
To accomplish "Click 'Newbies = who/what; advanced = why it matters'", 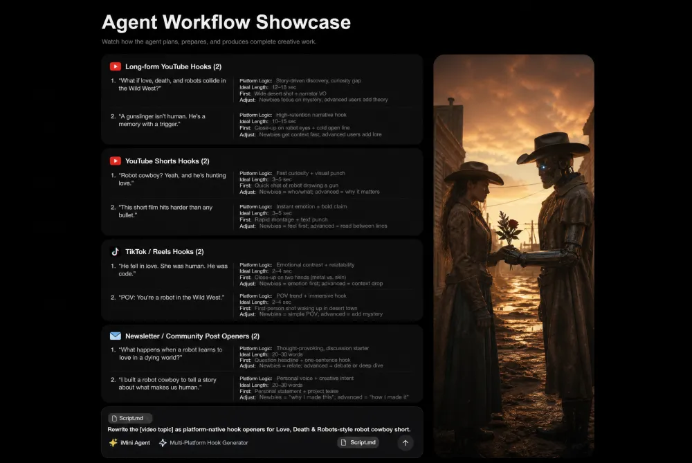I will point(320,192).
